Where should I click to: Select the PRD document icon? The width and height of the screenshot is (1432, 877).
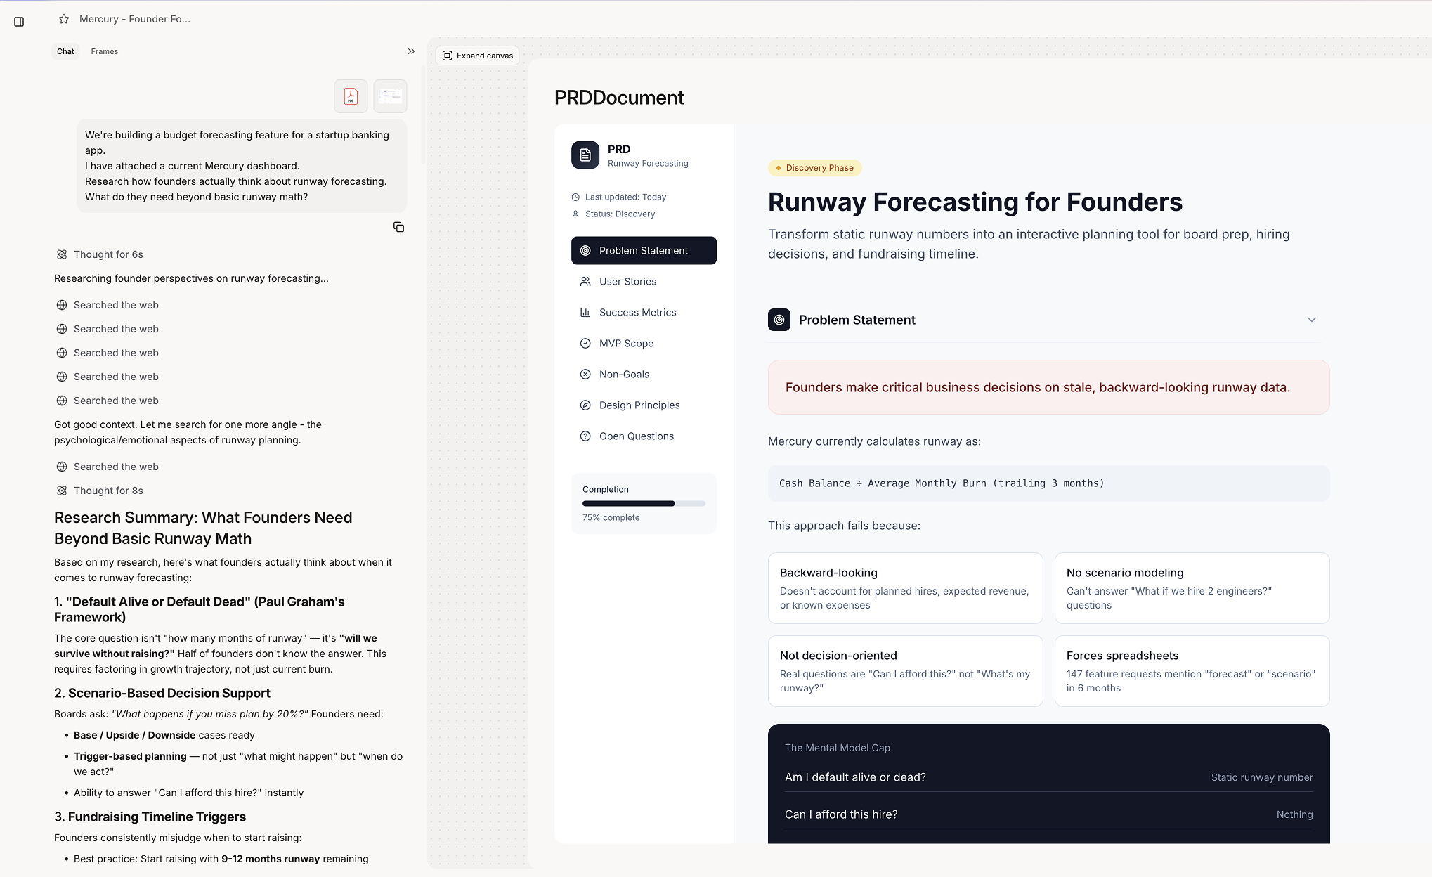[585, 155]
